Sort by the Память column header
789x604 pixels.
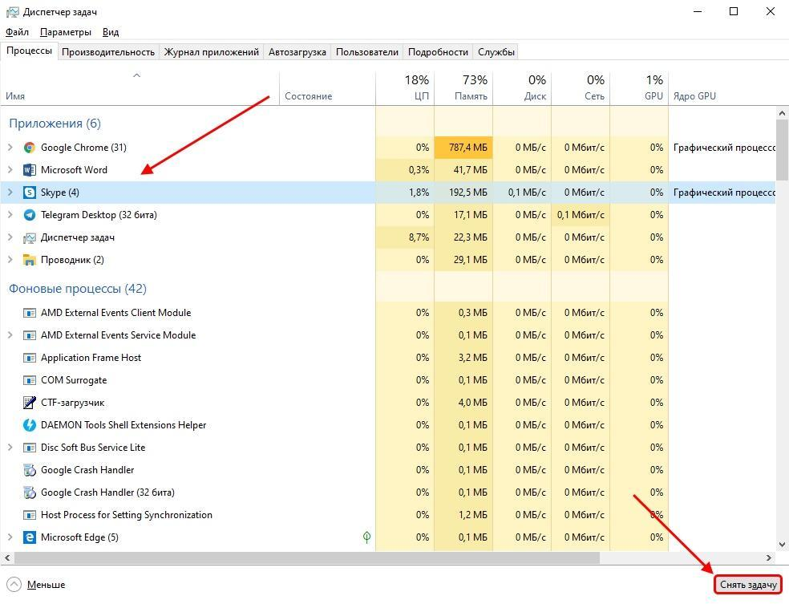click(463, 88)
